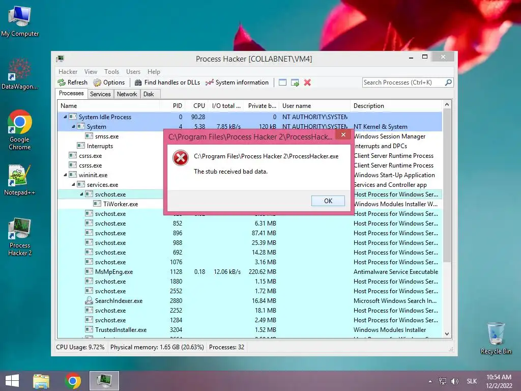Click the 220.62 MB private bytes value
The height and width of the screenshot is (391, 521).
(x=263, y=272)
